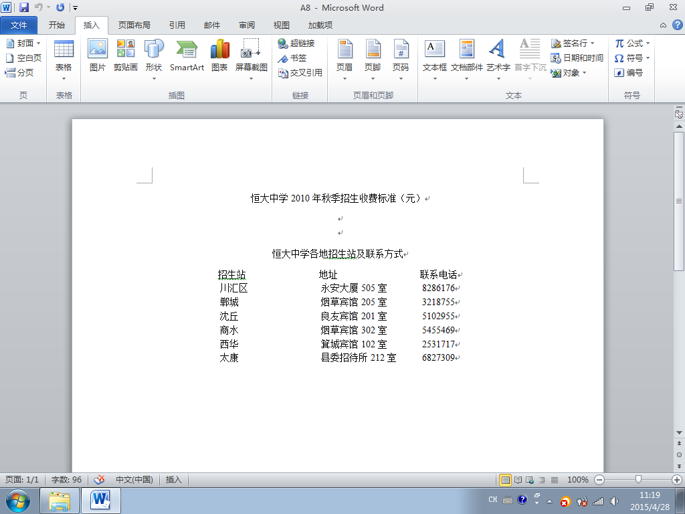Viewport: 685px width, 514px height.
Task: Insert a hyperlink with 超链接
Action: click(x=296, y=44)
